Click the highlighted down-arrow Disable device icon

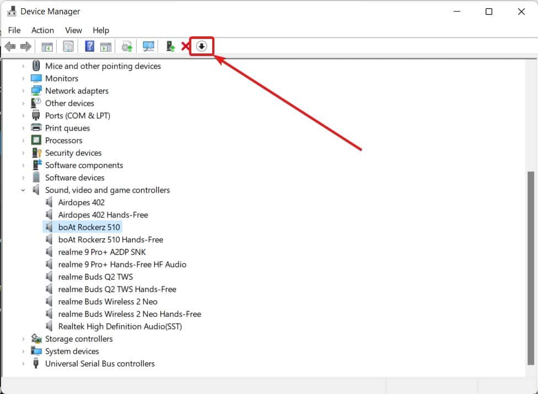[201, 47]
